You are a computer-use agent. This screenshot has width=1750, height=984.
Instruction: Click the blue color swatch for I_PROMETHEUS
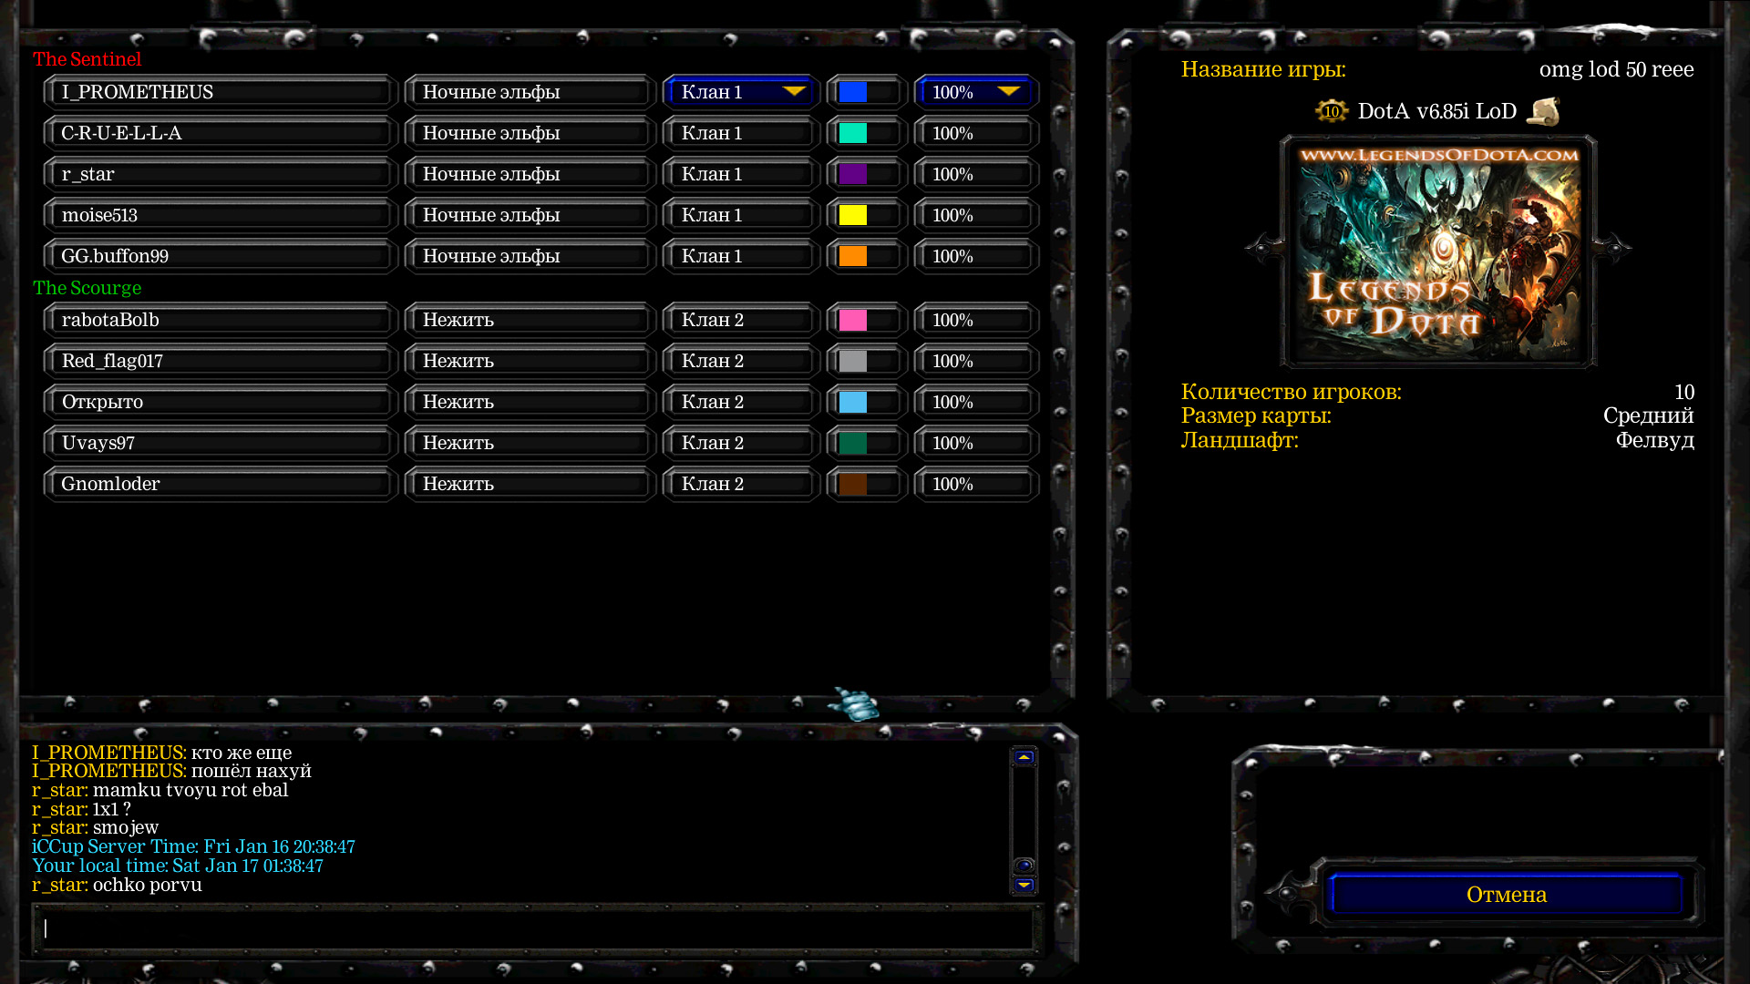tap(854, 92)
